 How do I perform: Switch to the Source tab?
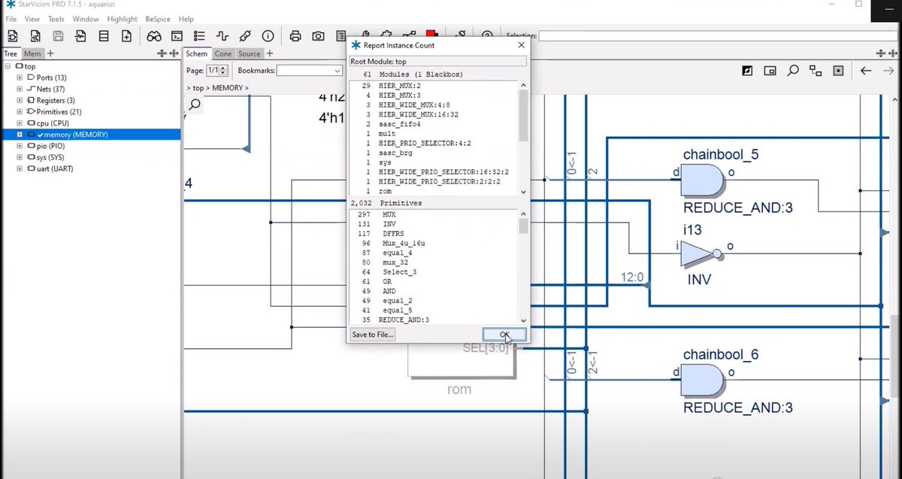click(250, 53)
